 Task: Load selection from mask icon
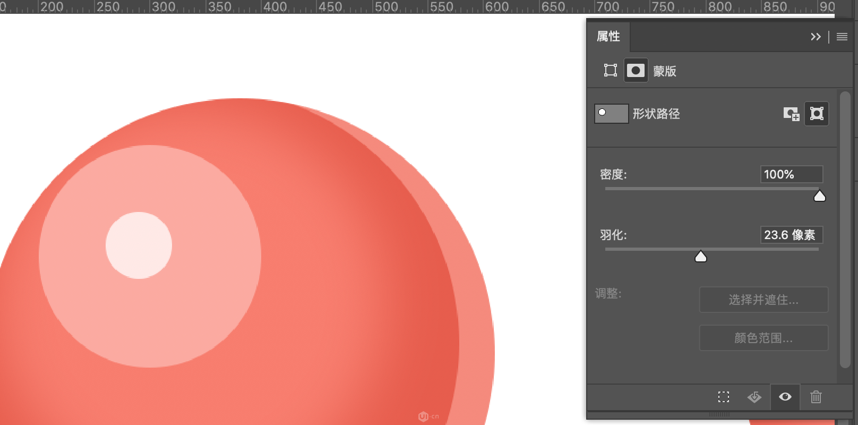724,397
